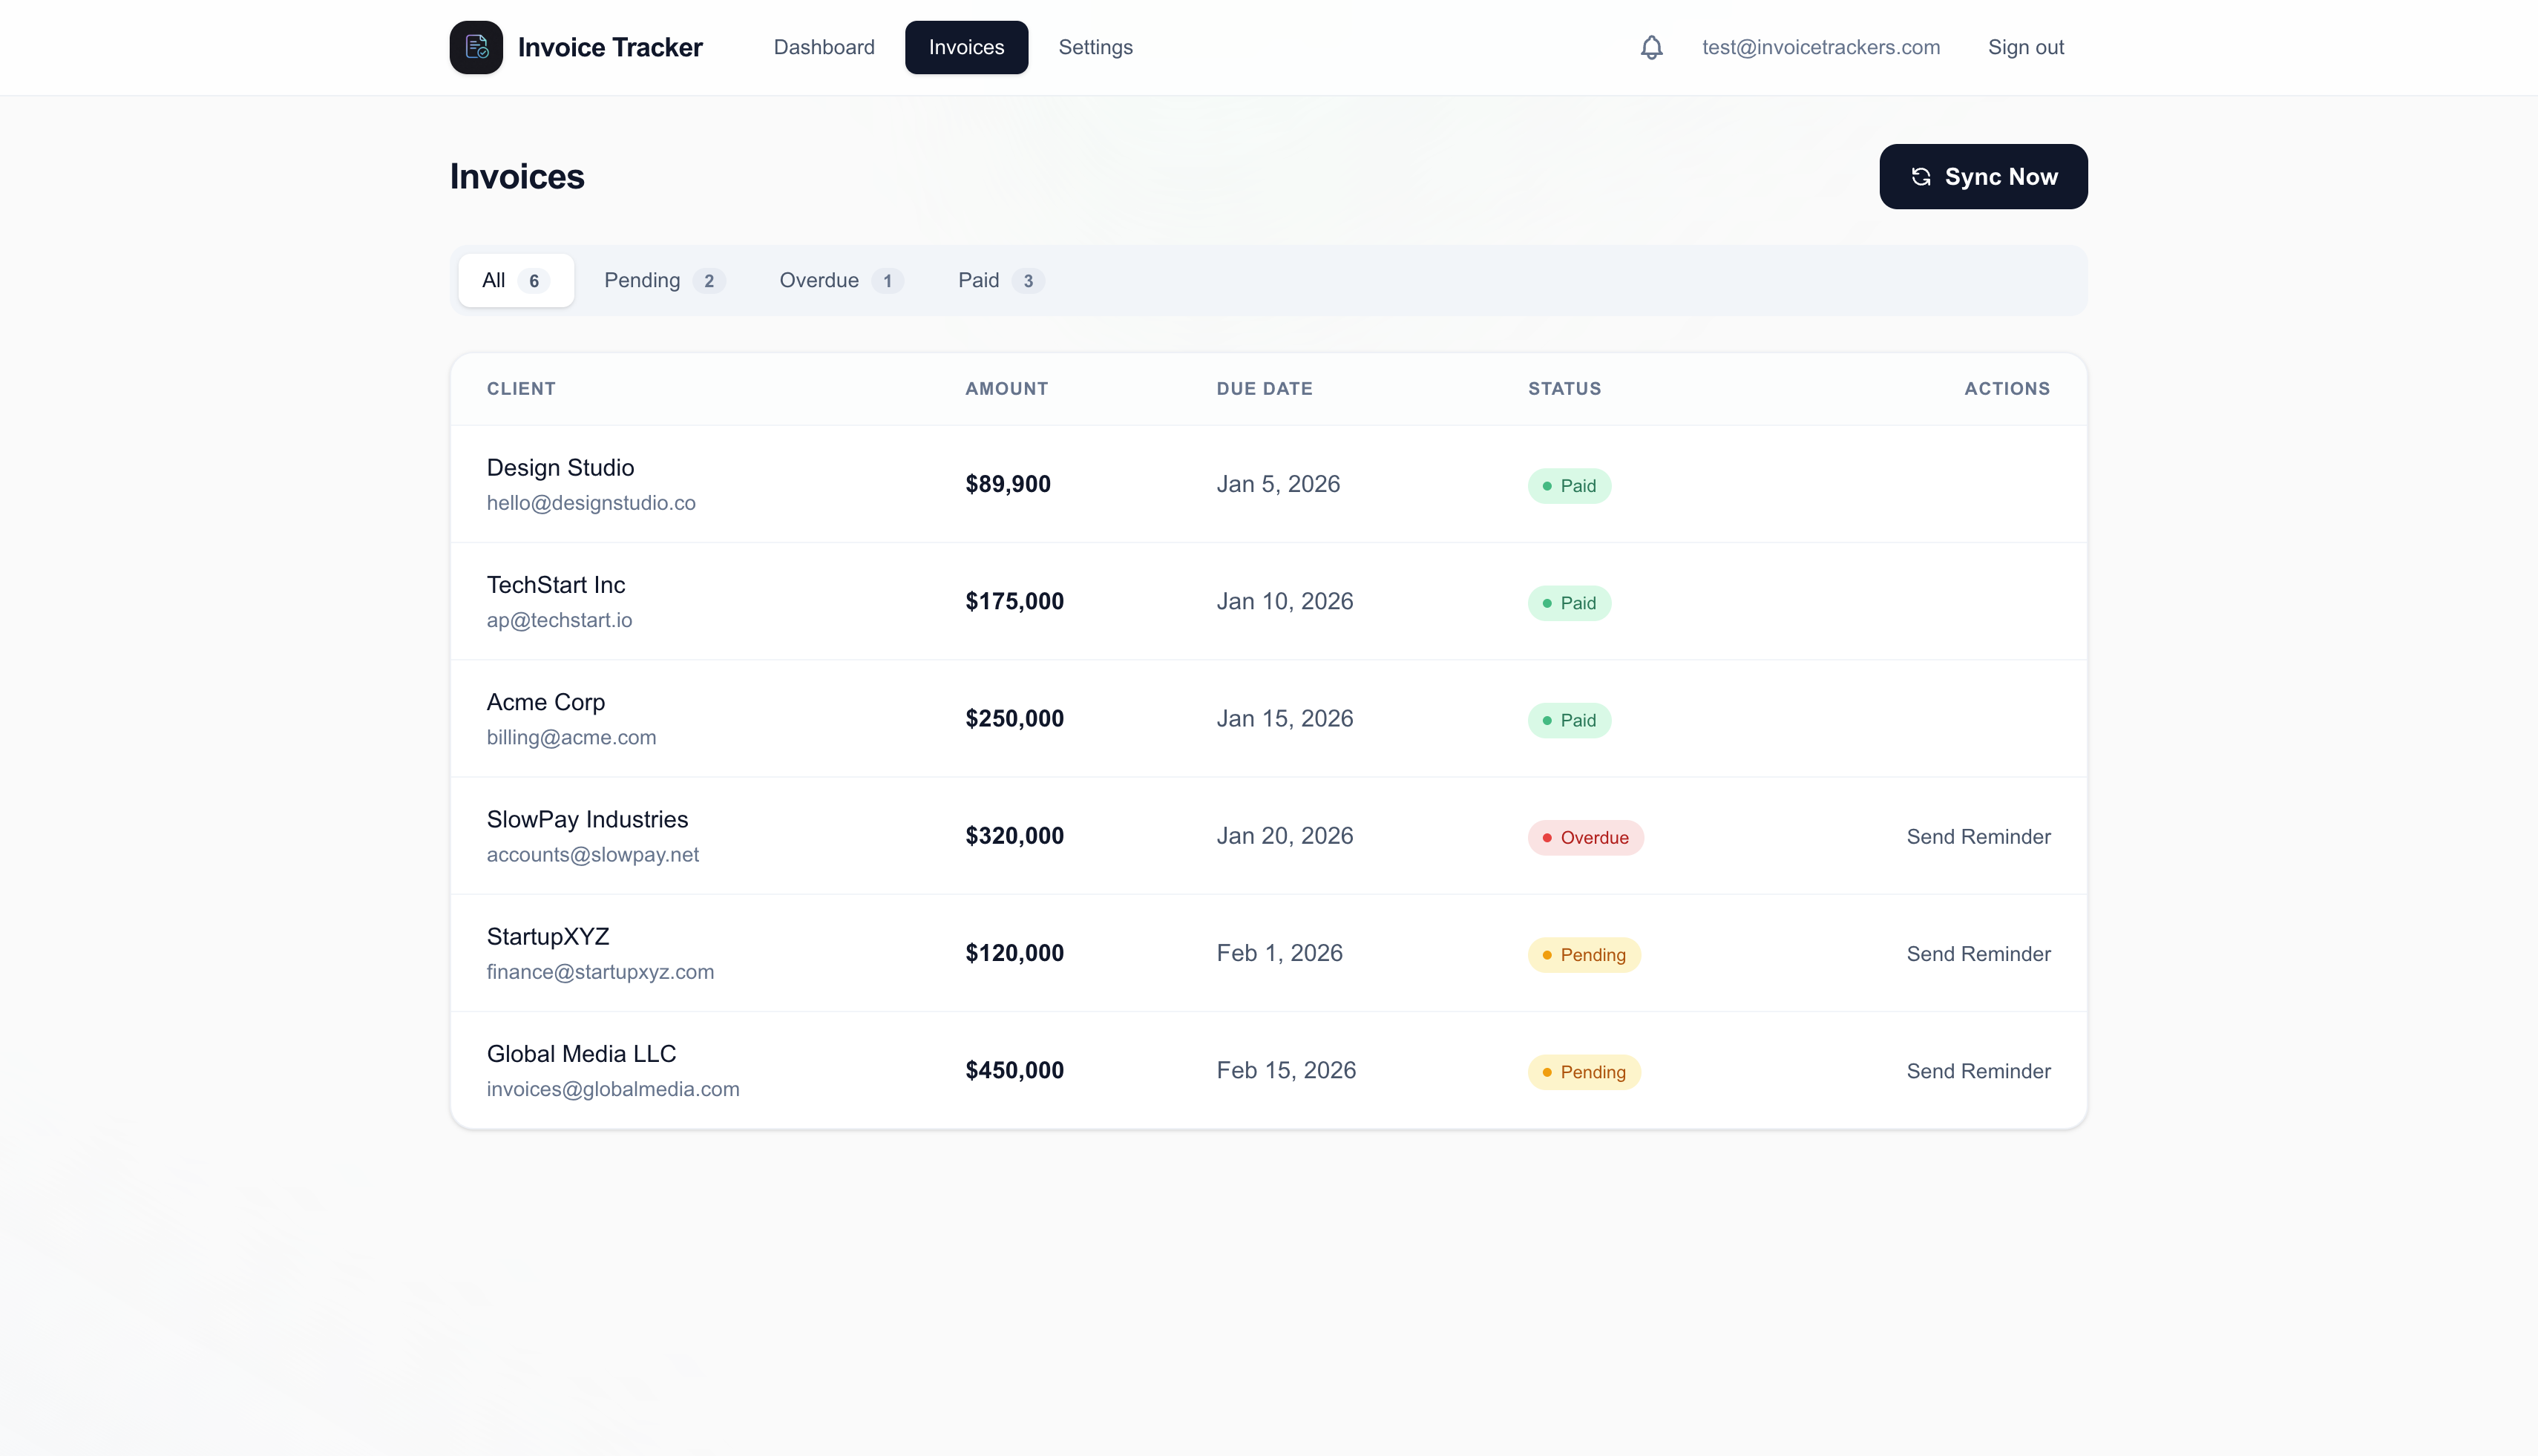Click the Pending badge on Global Media LLC row

pyautogui.click(x=1582, y=1071)
